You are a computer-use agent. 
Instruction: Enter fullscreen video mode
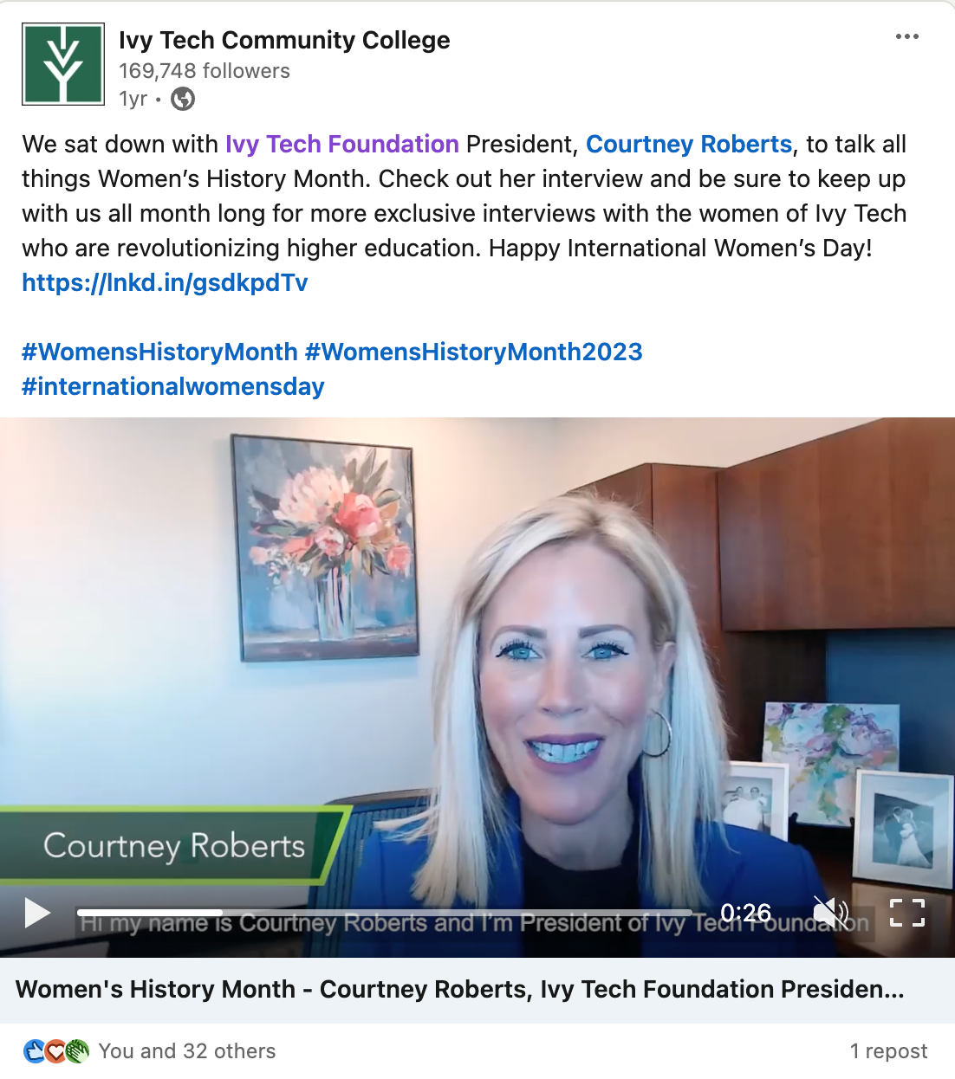point(907,913)
